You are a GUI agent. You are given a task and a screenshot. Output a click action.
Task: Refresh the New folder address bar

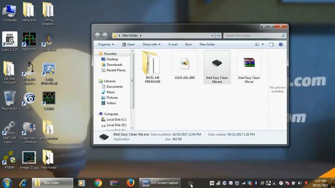pos(218,36)
